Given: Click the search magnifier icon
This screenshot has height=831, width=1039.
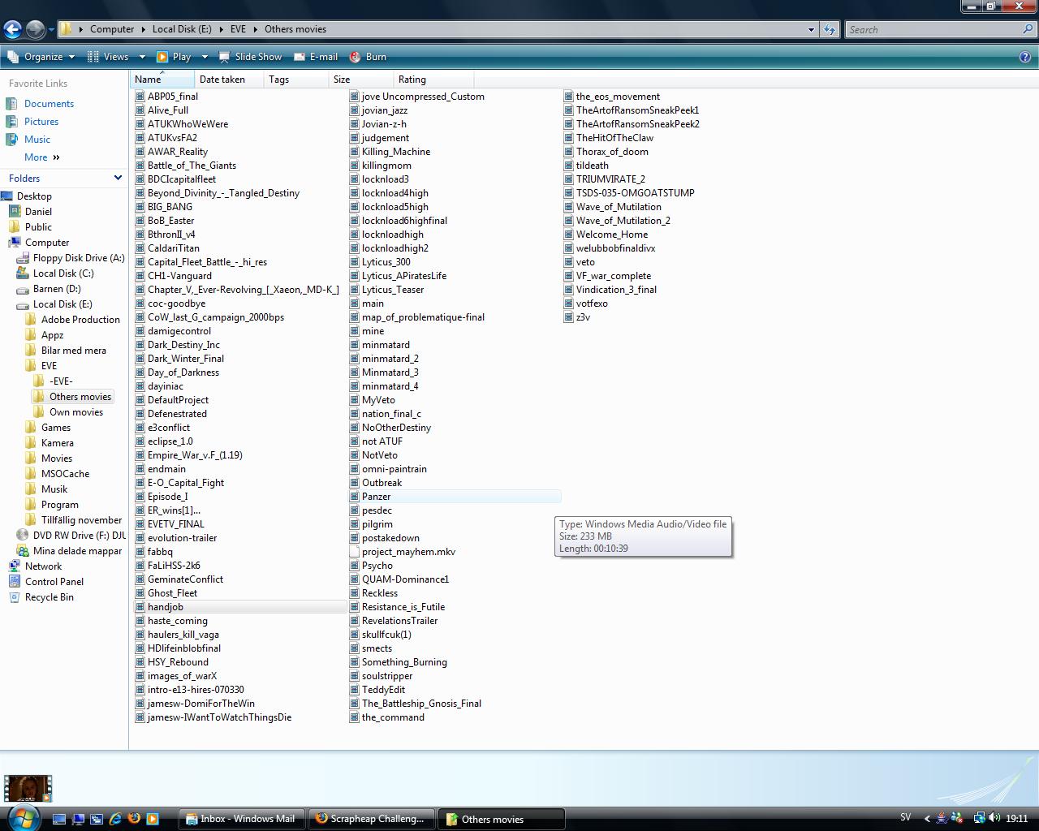Looking at the screenshot, I should (1028, 29).
